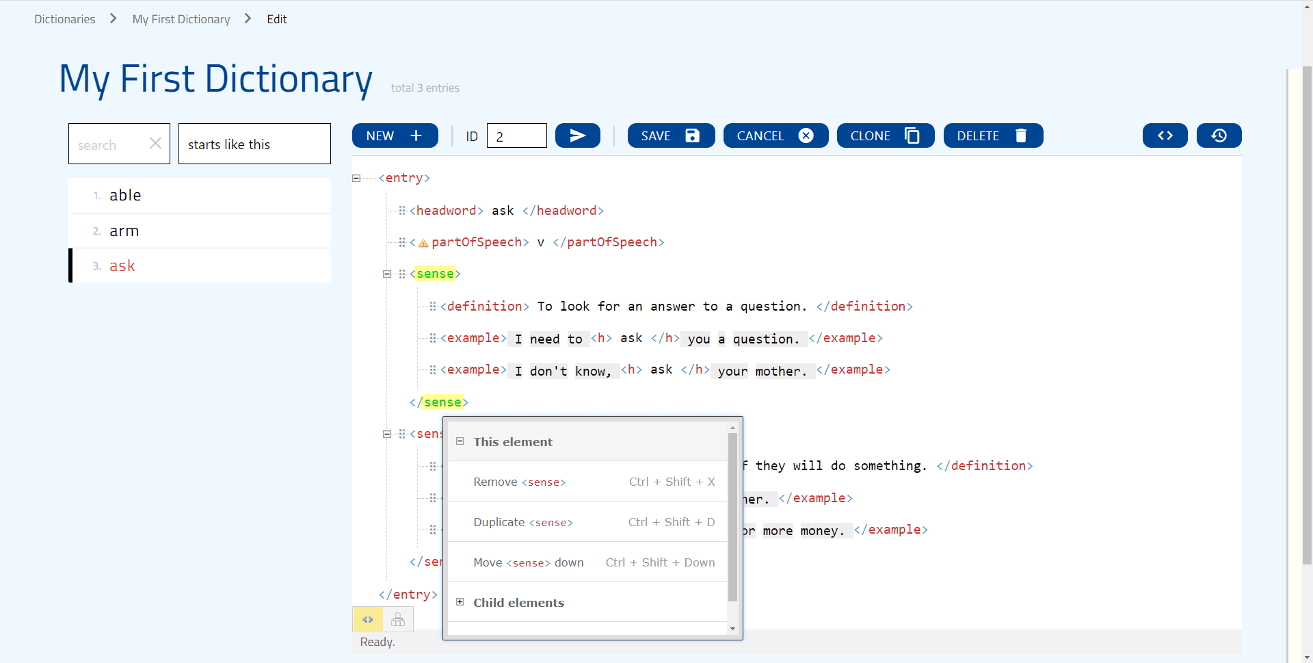Click the drag handle beside definition element
The height and width of the screenshot is (663, 1313).
433,307
